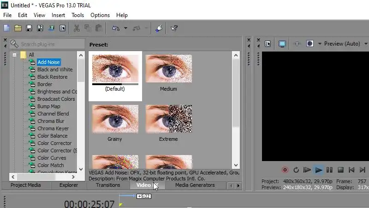Open interactive tutorials icon in toolbar
This screenshot has width=369, height=208.
coord(159,29)
